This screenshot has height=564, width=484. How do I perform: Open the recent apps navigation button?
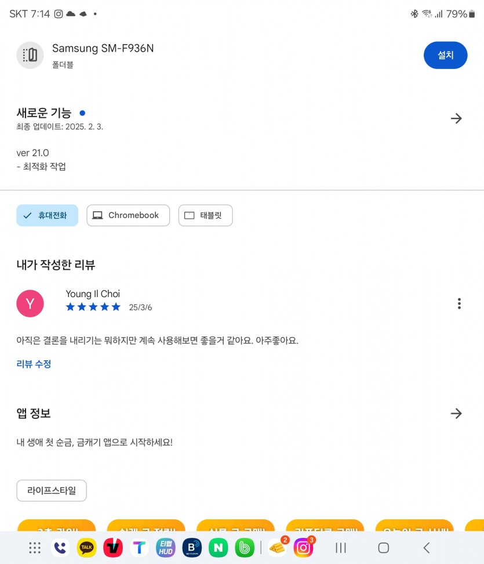click(x=341, y=547)
